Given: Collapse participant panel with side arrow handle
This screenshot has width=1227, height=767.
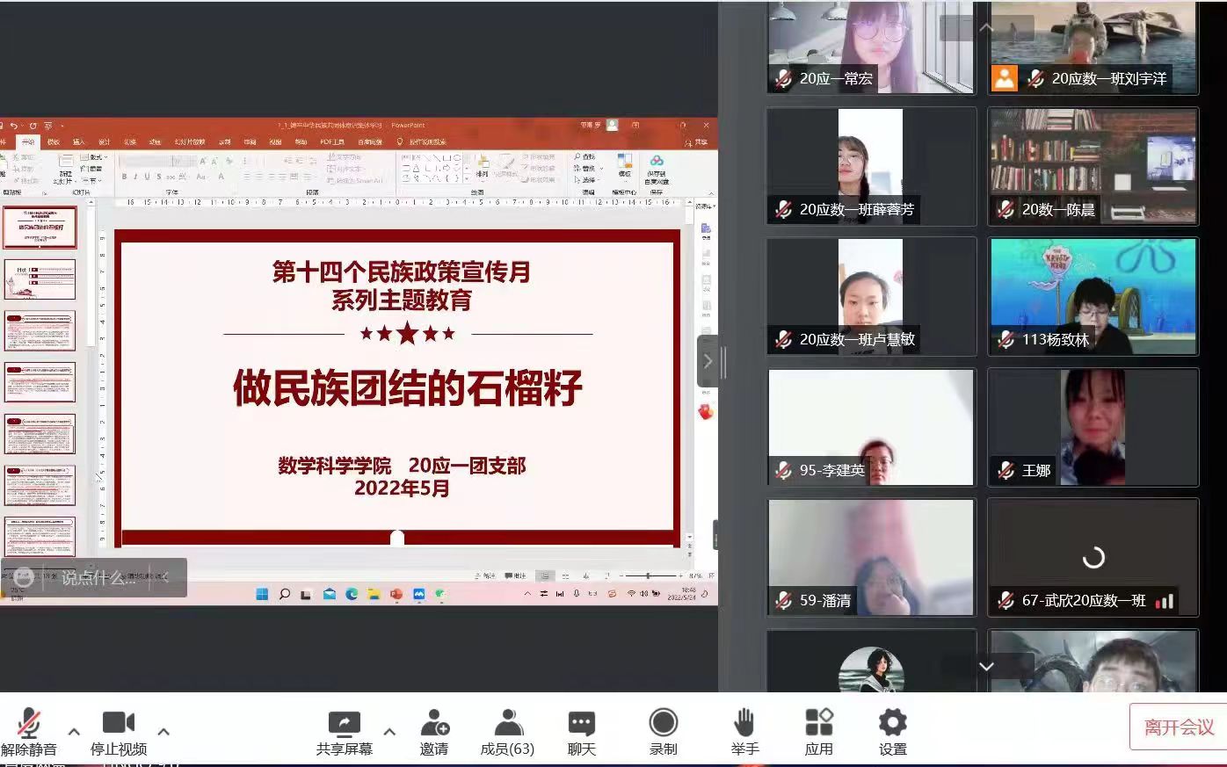Looking at the screenshot, I should pos(708,361).
